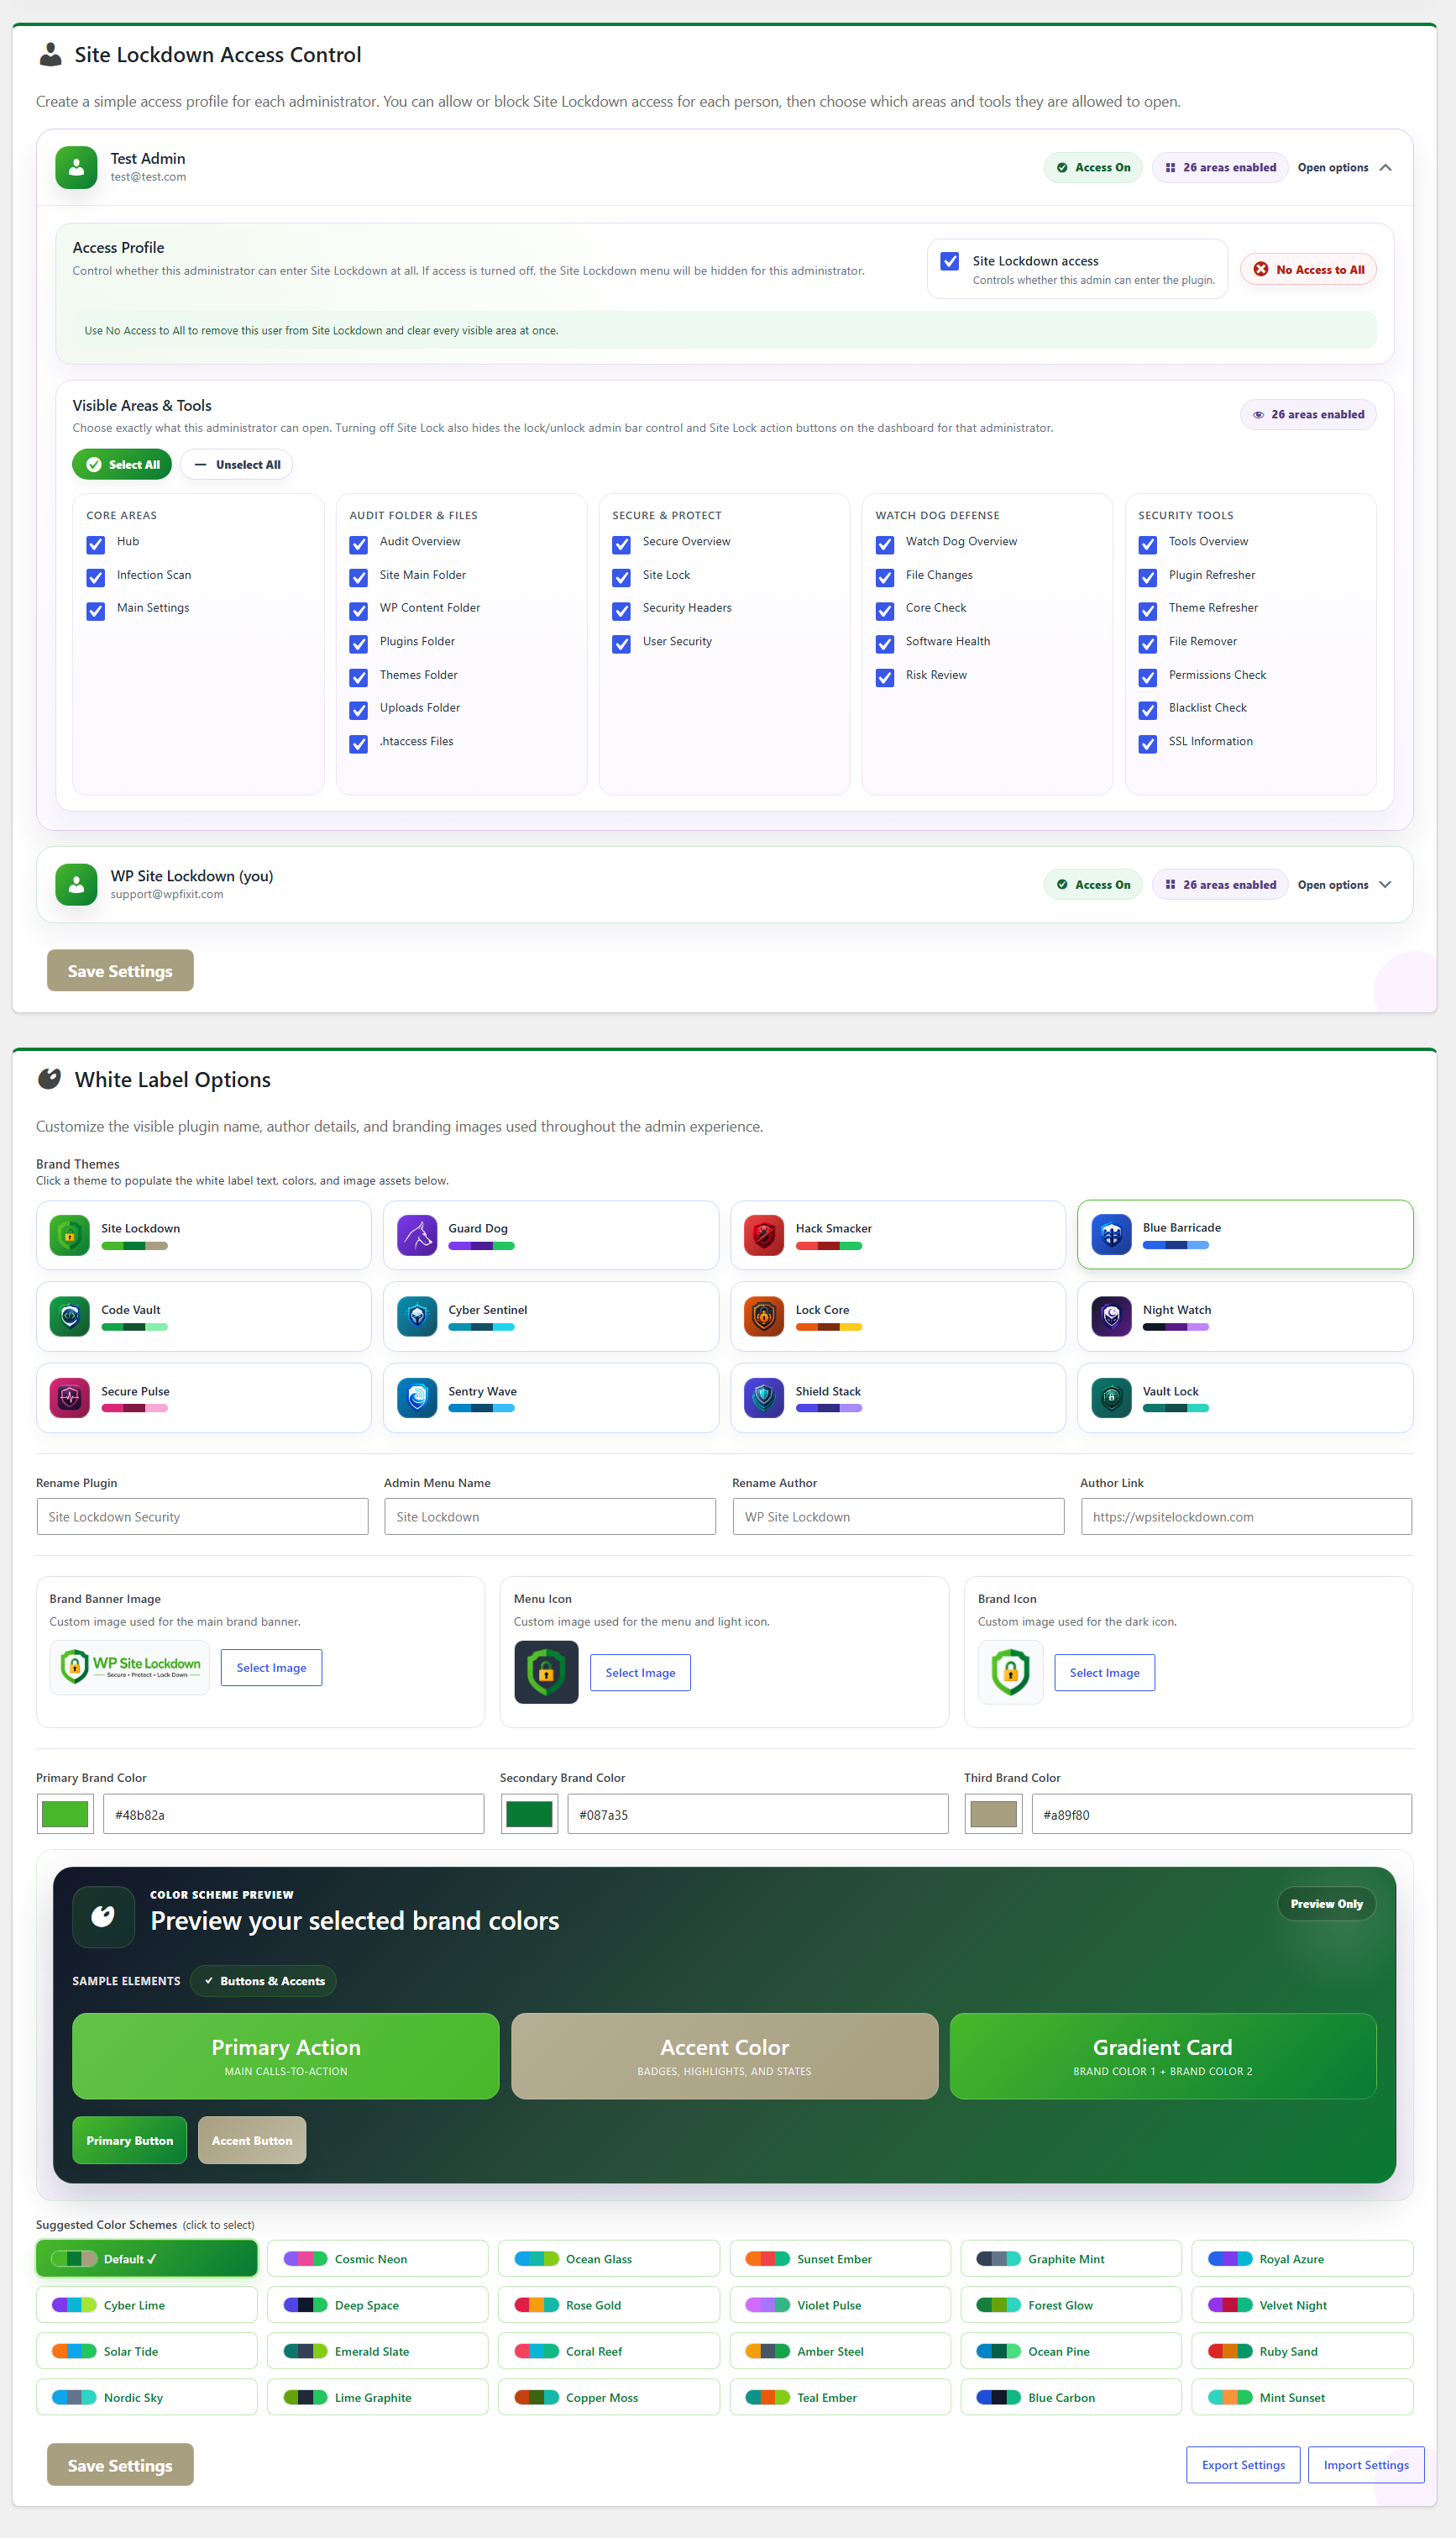
Task: Click the WP Site Lockdown banner image thumbnail
Action: (x=130, y=1667)
